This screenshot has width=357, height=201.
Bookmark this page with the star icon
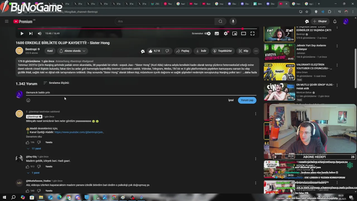307,12
